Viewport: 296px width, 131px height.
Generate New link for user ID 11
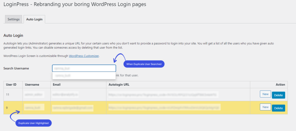[265, 94]
